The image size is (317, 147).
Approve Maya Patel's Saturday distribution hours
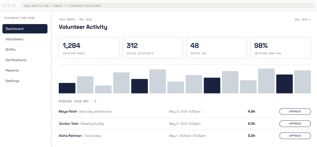(295, 112)
